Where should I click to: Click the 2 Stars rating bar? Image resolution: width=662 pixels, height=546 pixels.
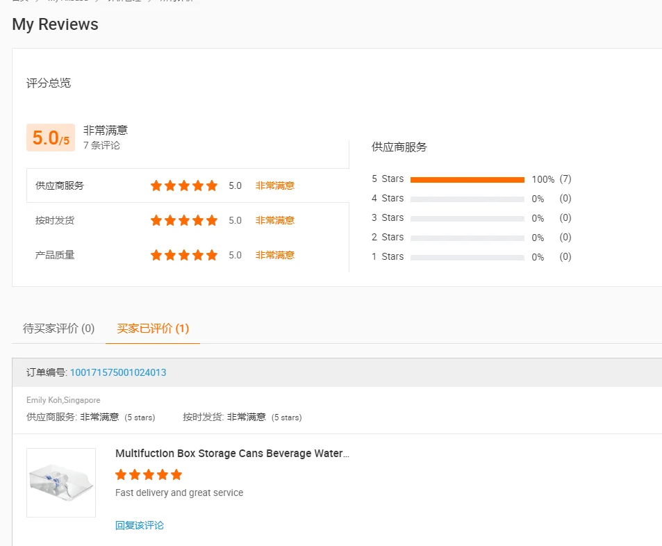(467, 238)
